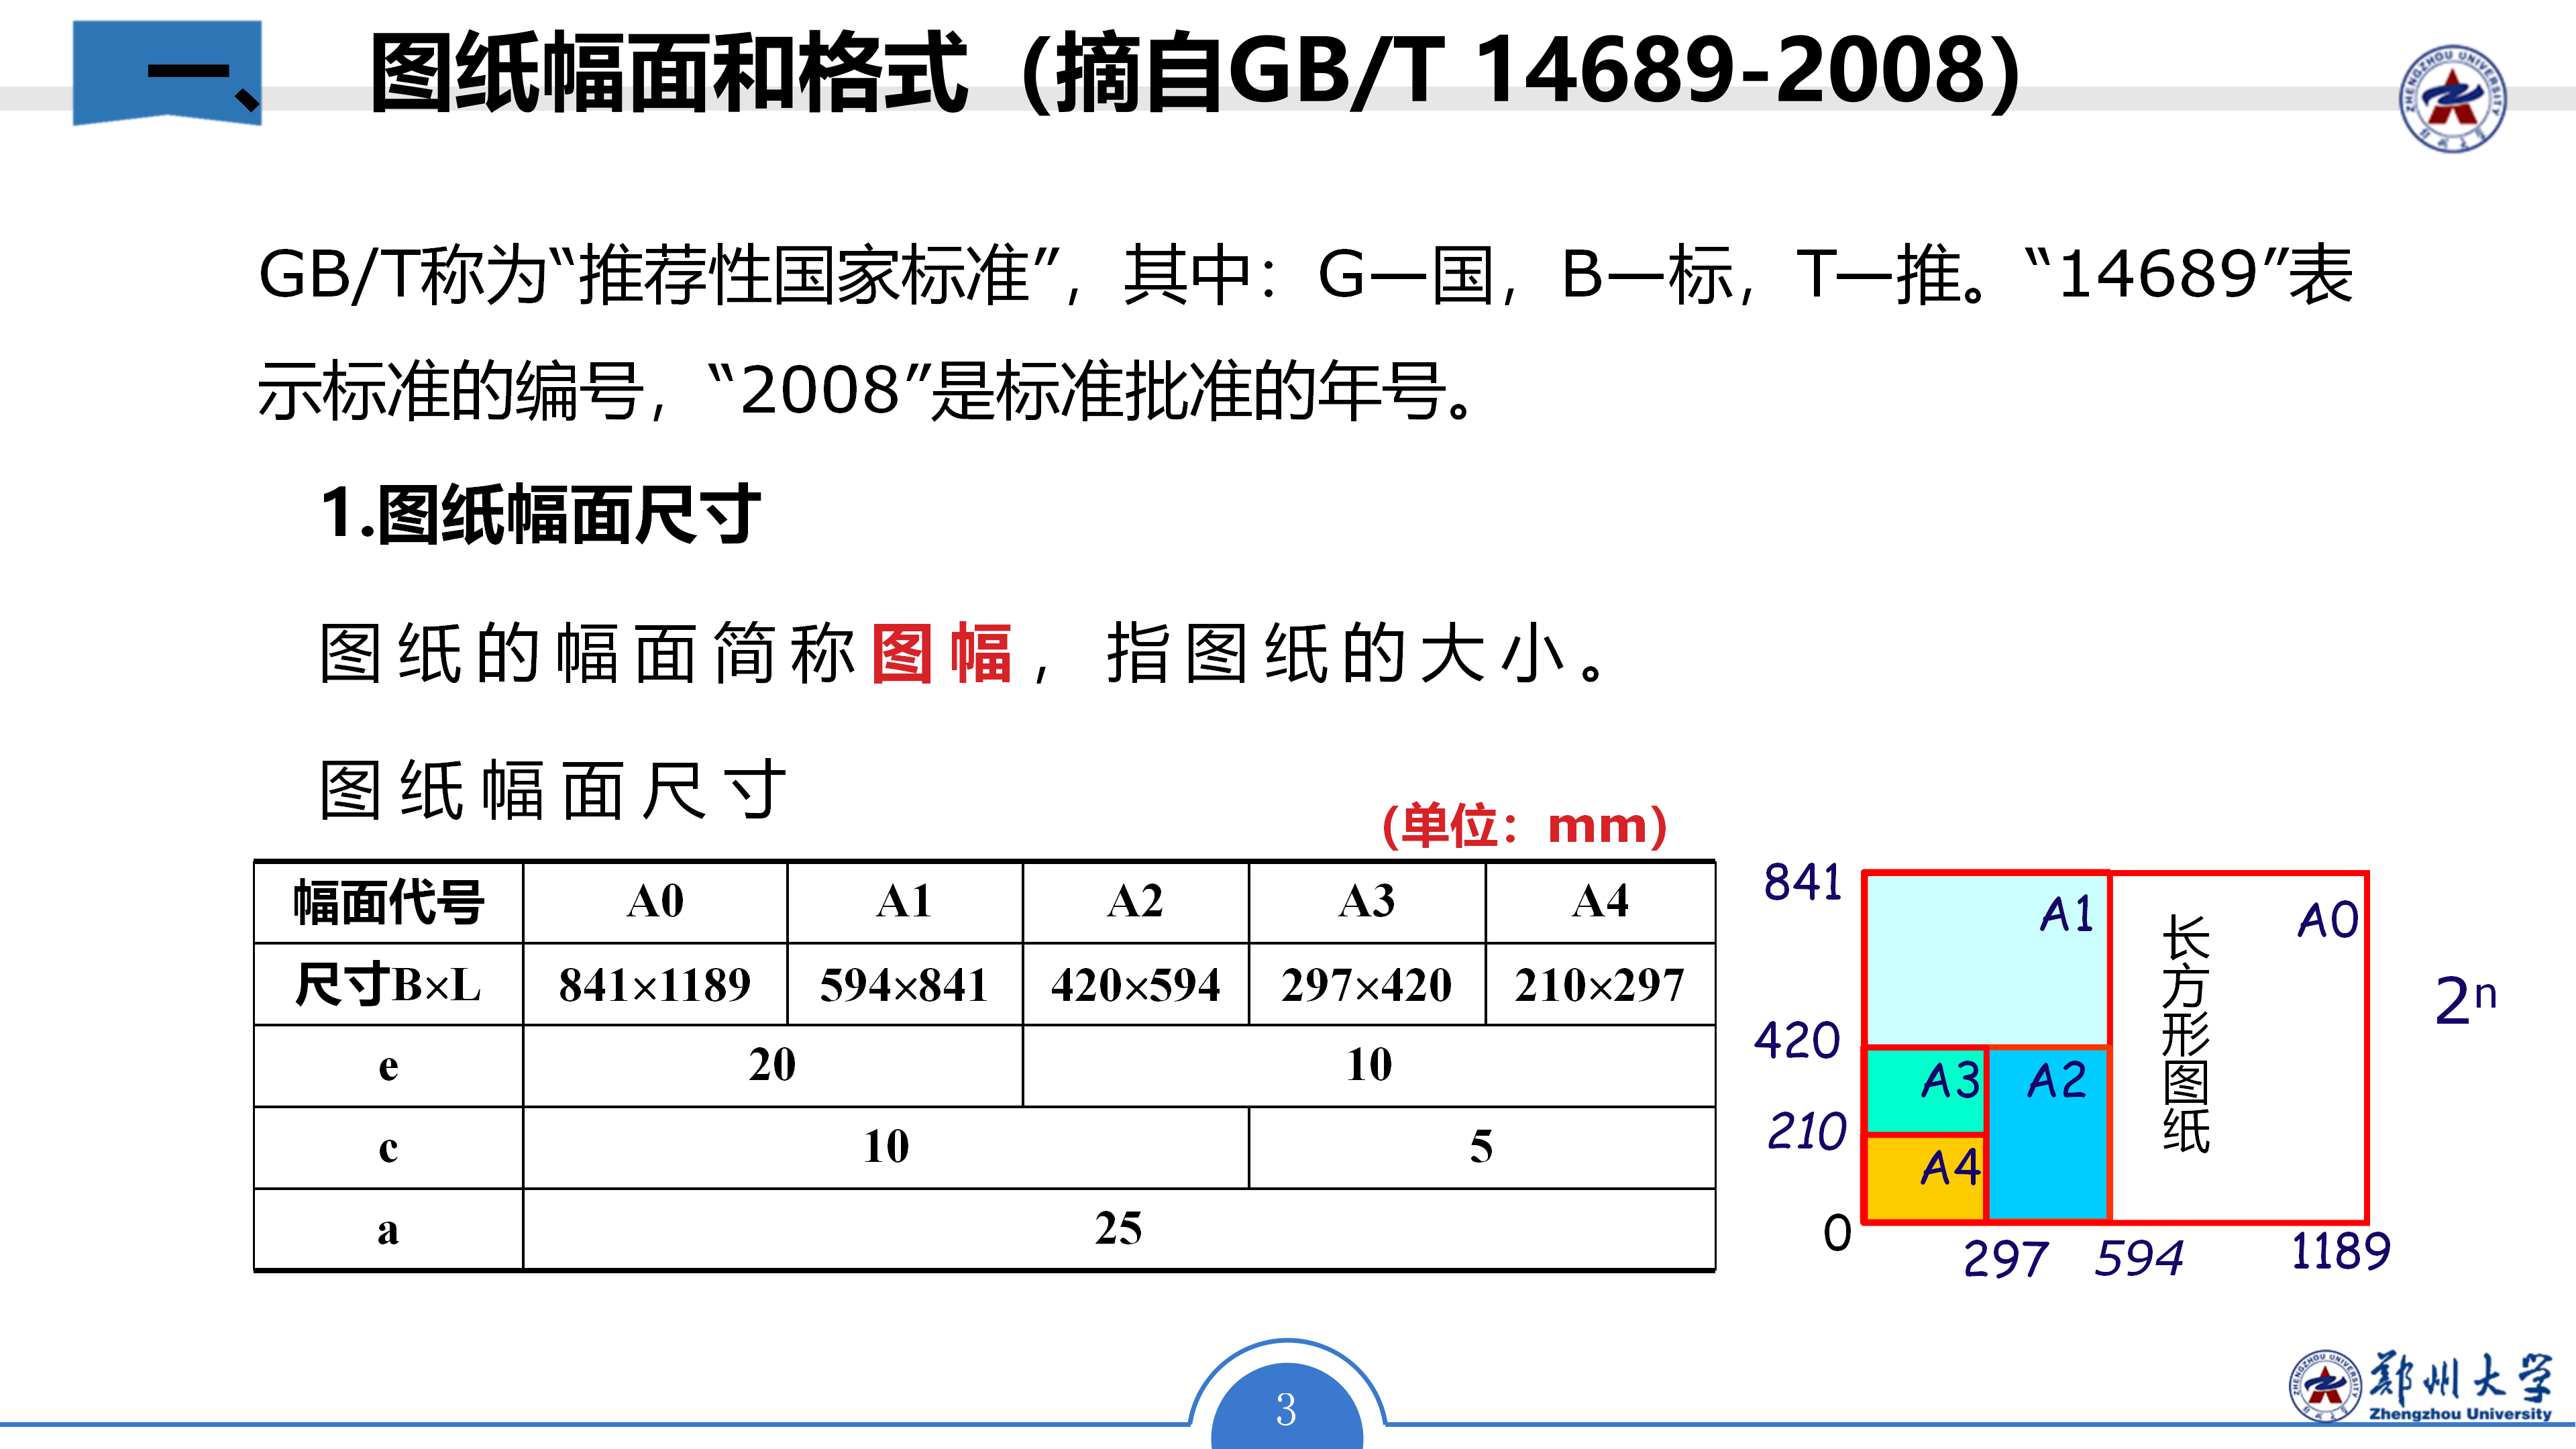This screenshot has height=1449, width=2576.
Task: Click the red highlighted 图幅 text
Action: pos(941,653)
